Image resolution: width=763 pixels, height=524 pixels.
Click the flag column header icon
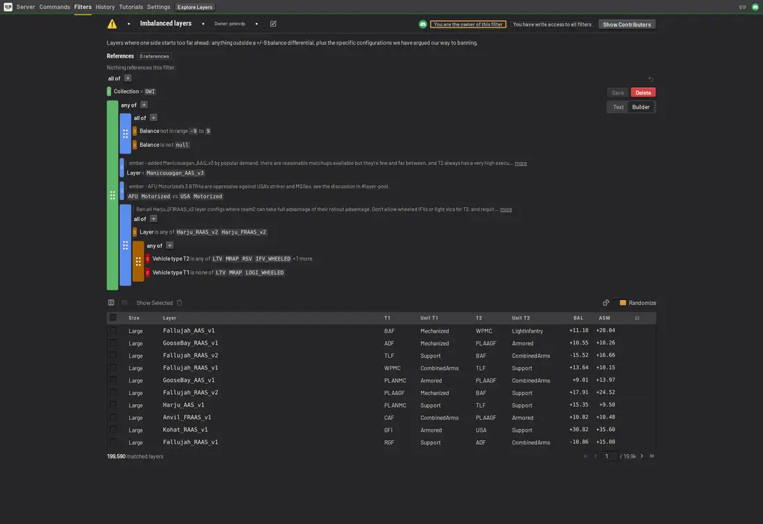637,318
